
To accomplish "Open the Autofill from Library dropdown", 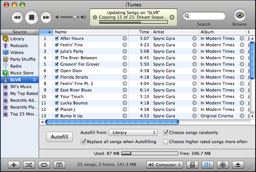I will coord(133,133).
